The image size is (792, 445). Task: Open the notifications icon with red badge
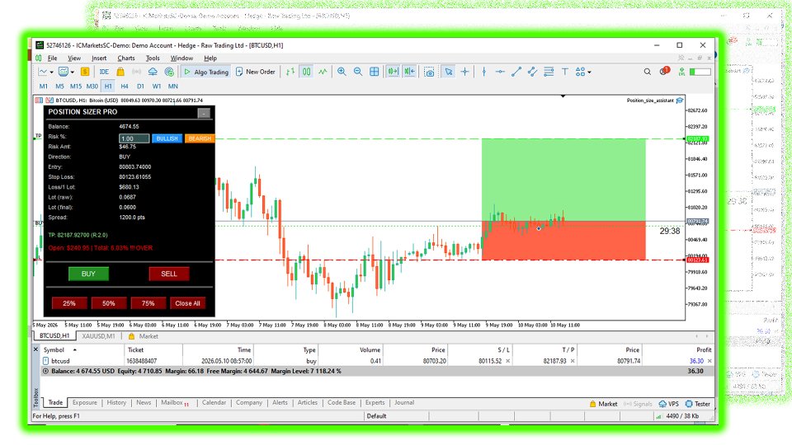point(664,71)
